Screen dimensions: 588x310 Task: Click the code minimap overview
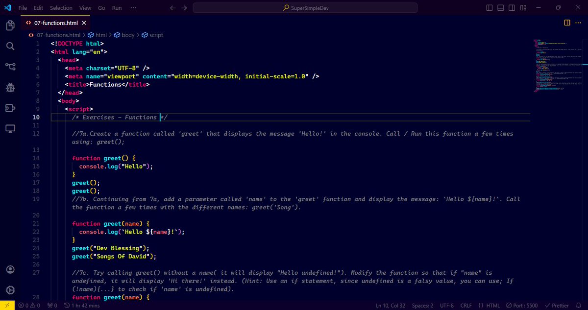click(559, 66)
